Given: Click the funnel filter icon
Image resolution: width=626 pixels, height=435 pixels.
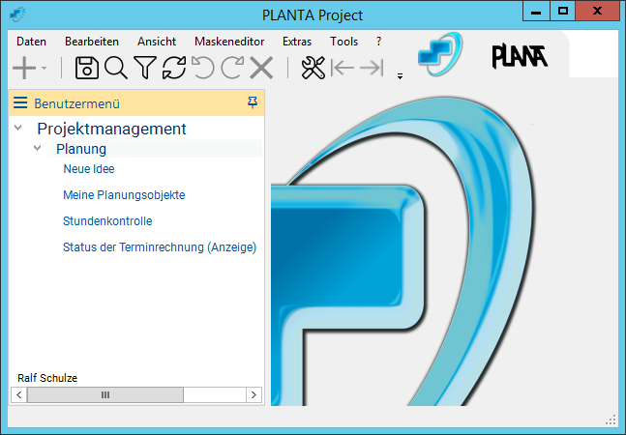Looking at the screenshot, I should [x=145, y=68].
